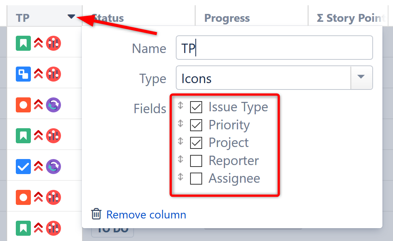The width and height of the screenshot is (393, 241).
Task: Enable the Reporter field checkbox
Action: pyautogui.click(x=196, y=161)
